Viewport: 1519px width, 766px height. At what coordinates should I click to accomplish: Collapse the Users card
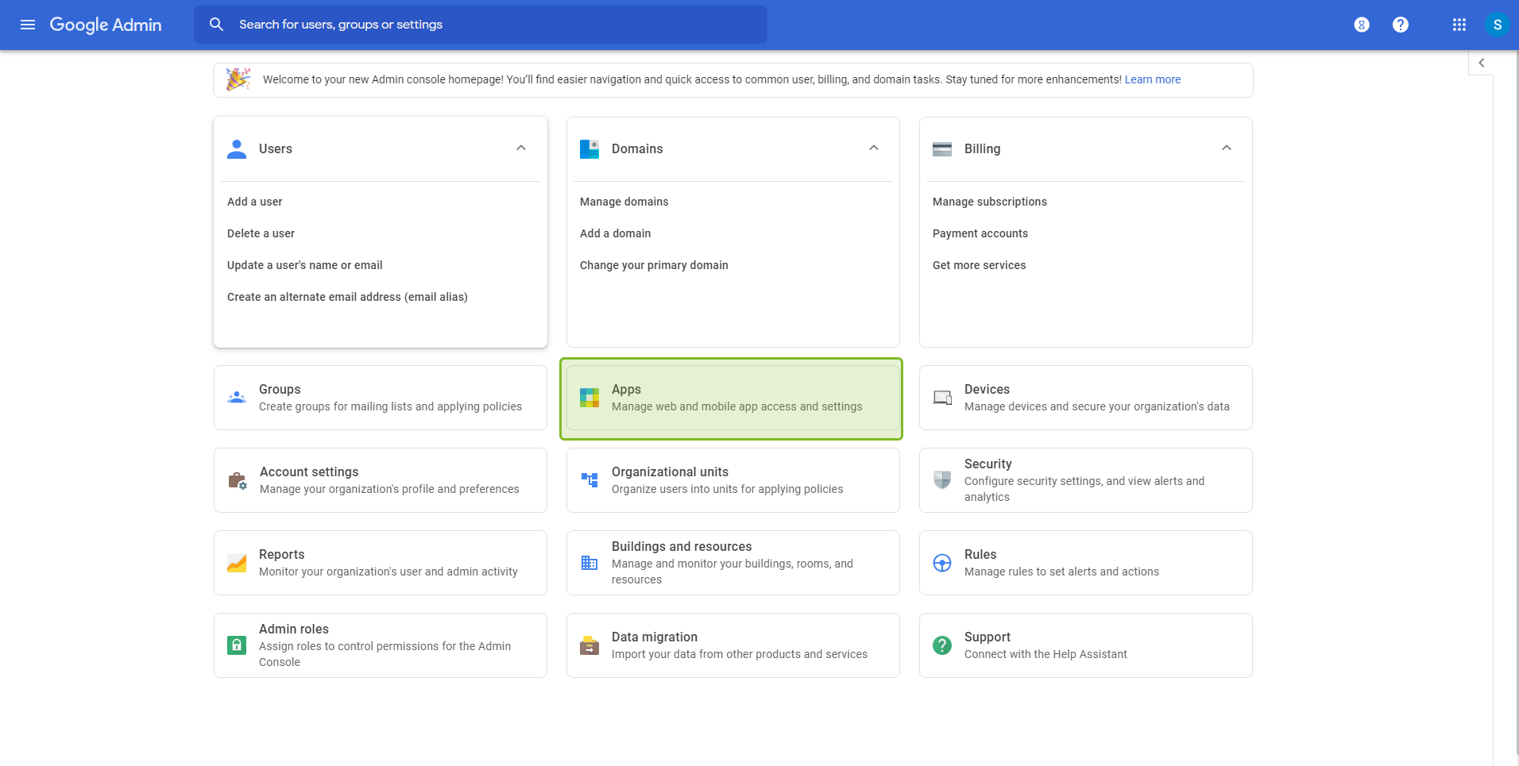[x=521, y=148]
